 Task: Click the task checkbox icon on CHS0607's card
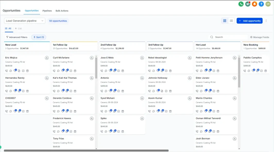point(23,111)
